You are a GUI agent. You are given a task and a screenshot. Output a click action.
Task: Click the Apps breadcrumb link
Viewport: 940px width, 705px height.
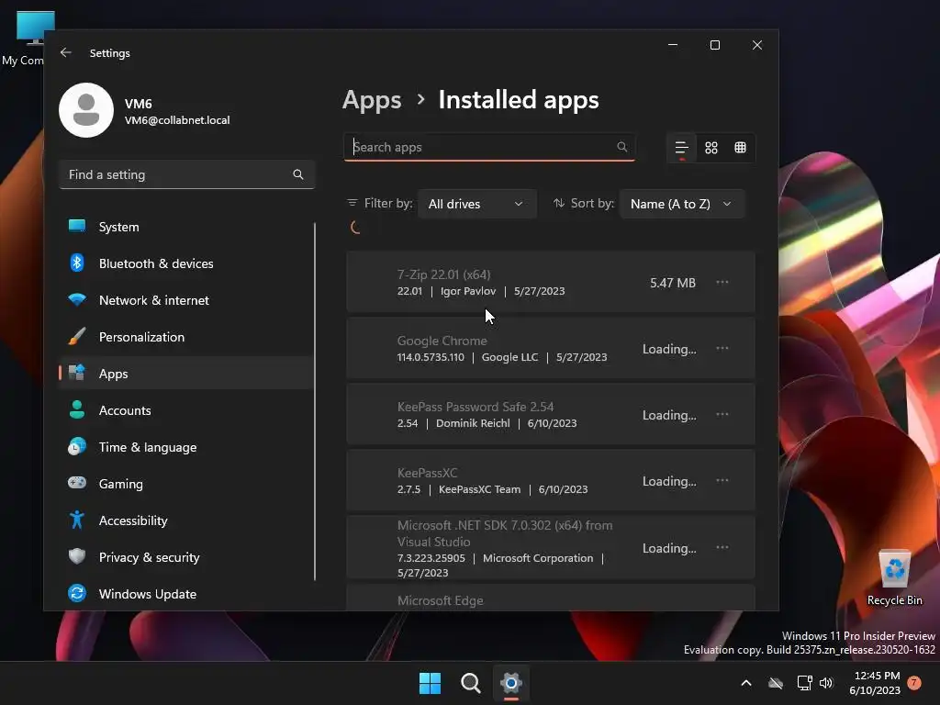point(372,100)
